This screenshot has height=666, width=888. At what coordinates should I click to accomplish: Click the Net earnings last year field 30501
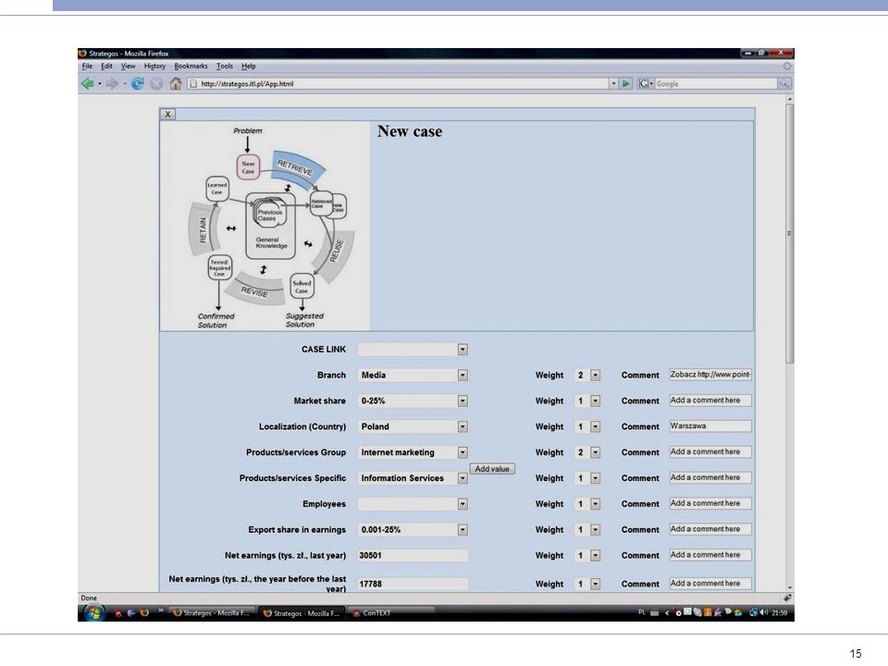[413, 556]
